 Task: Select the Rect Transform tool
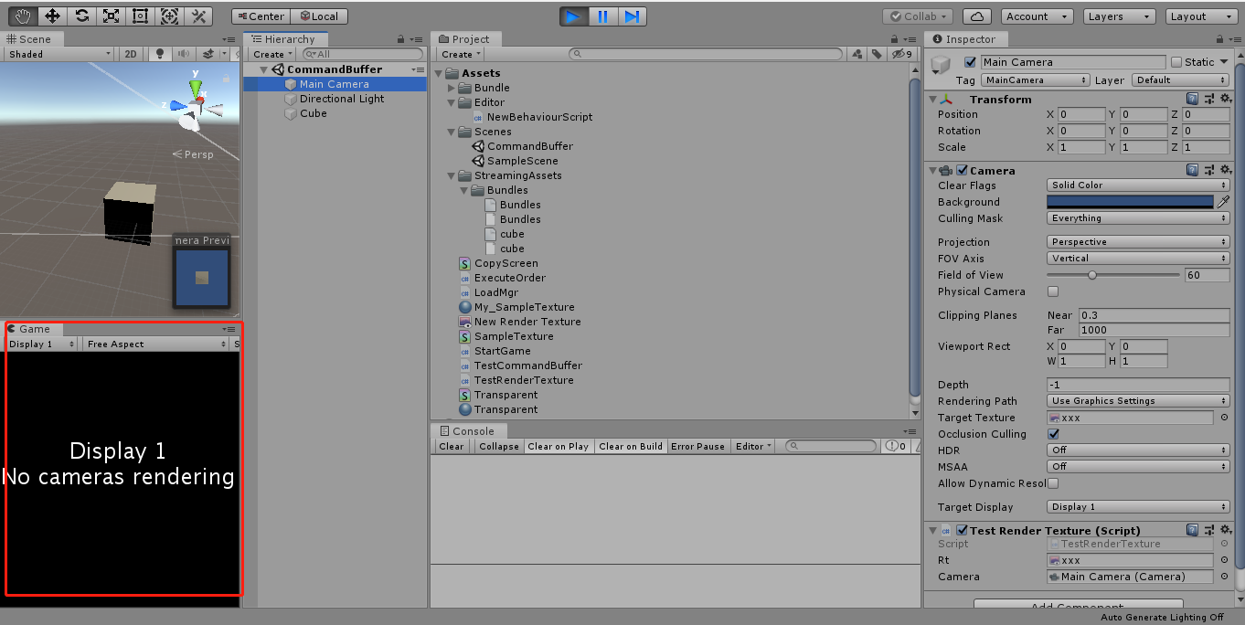140,16
